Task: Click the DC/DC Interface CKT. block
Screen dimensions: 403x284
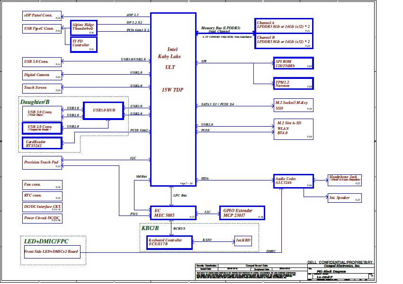Action: click(42, 207)
